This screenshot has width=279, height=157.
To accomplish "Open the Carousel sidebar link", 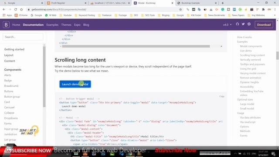I will click(x=9, y=107).
